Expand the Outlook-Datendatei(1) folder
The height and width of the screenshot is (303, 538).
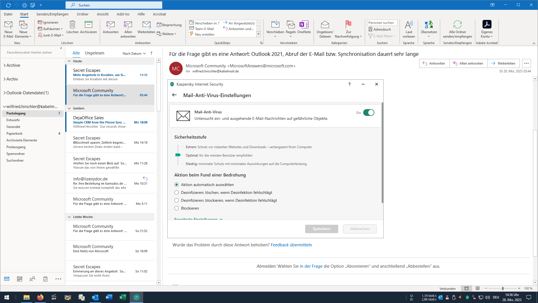pos(4,93)
